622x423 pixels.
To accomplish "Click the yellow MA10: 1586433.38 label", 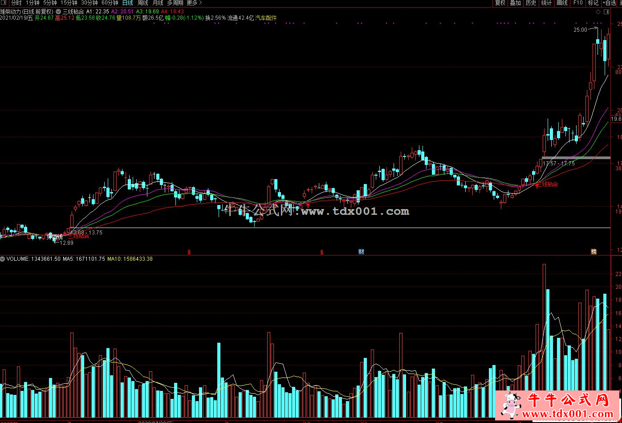I will pyautogui.click(x=130, y=259).
